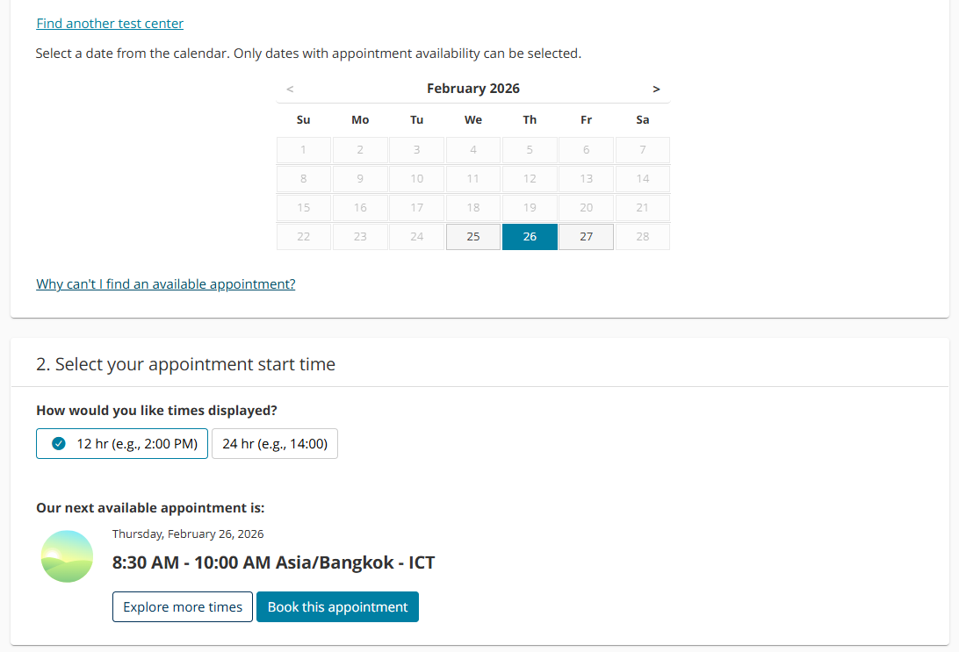Click the February 2026 month heading

(x=473, y=89)
